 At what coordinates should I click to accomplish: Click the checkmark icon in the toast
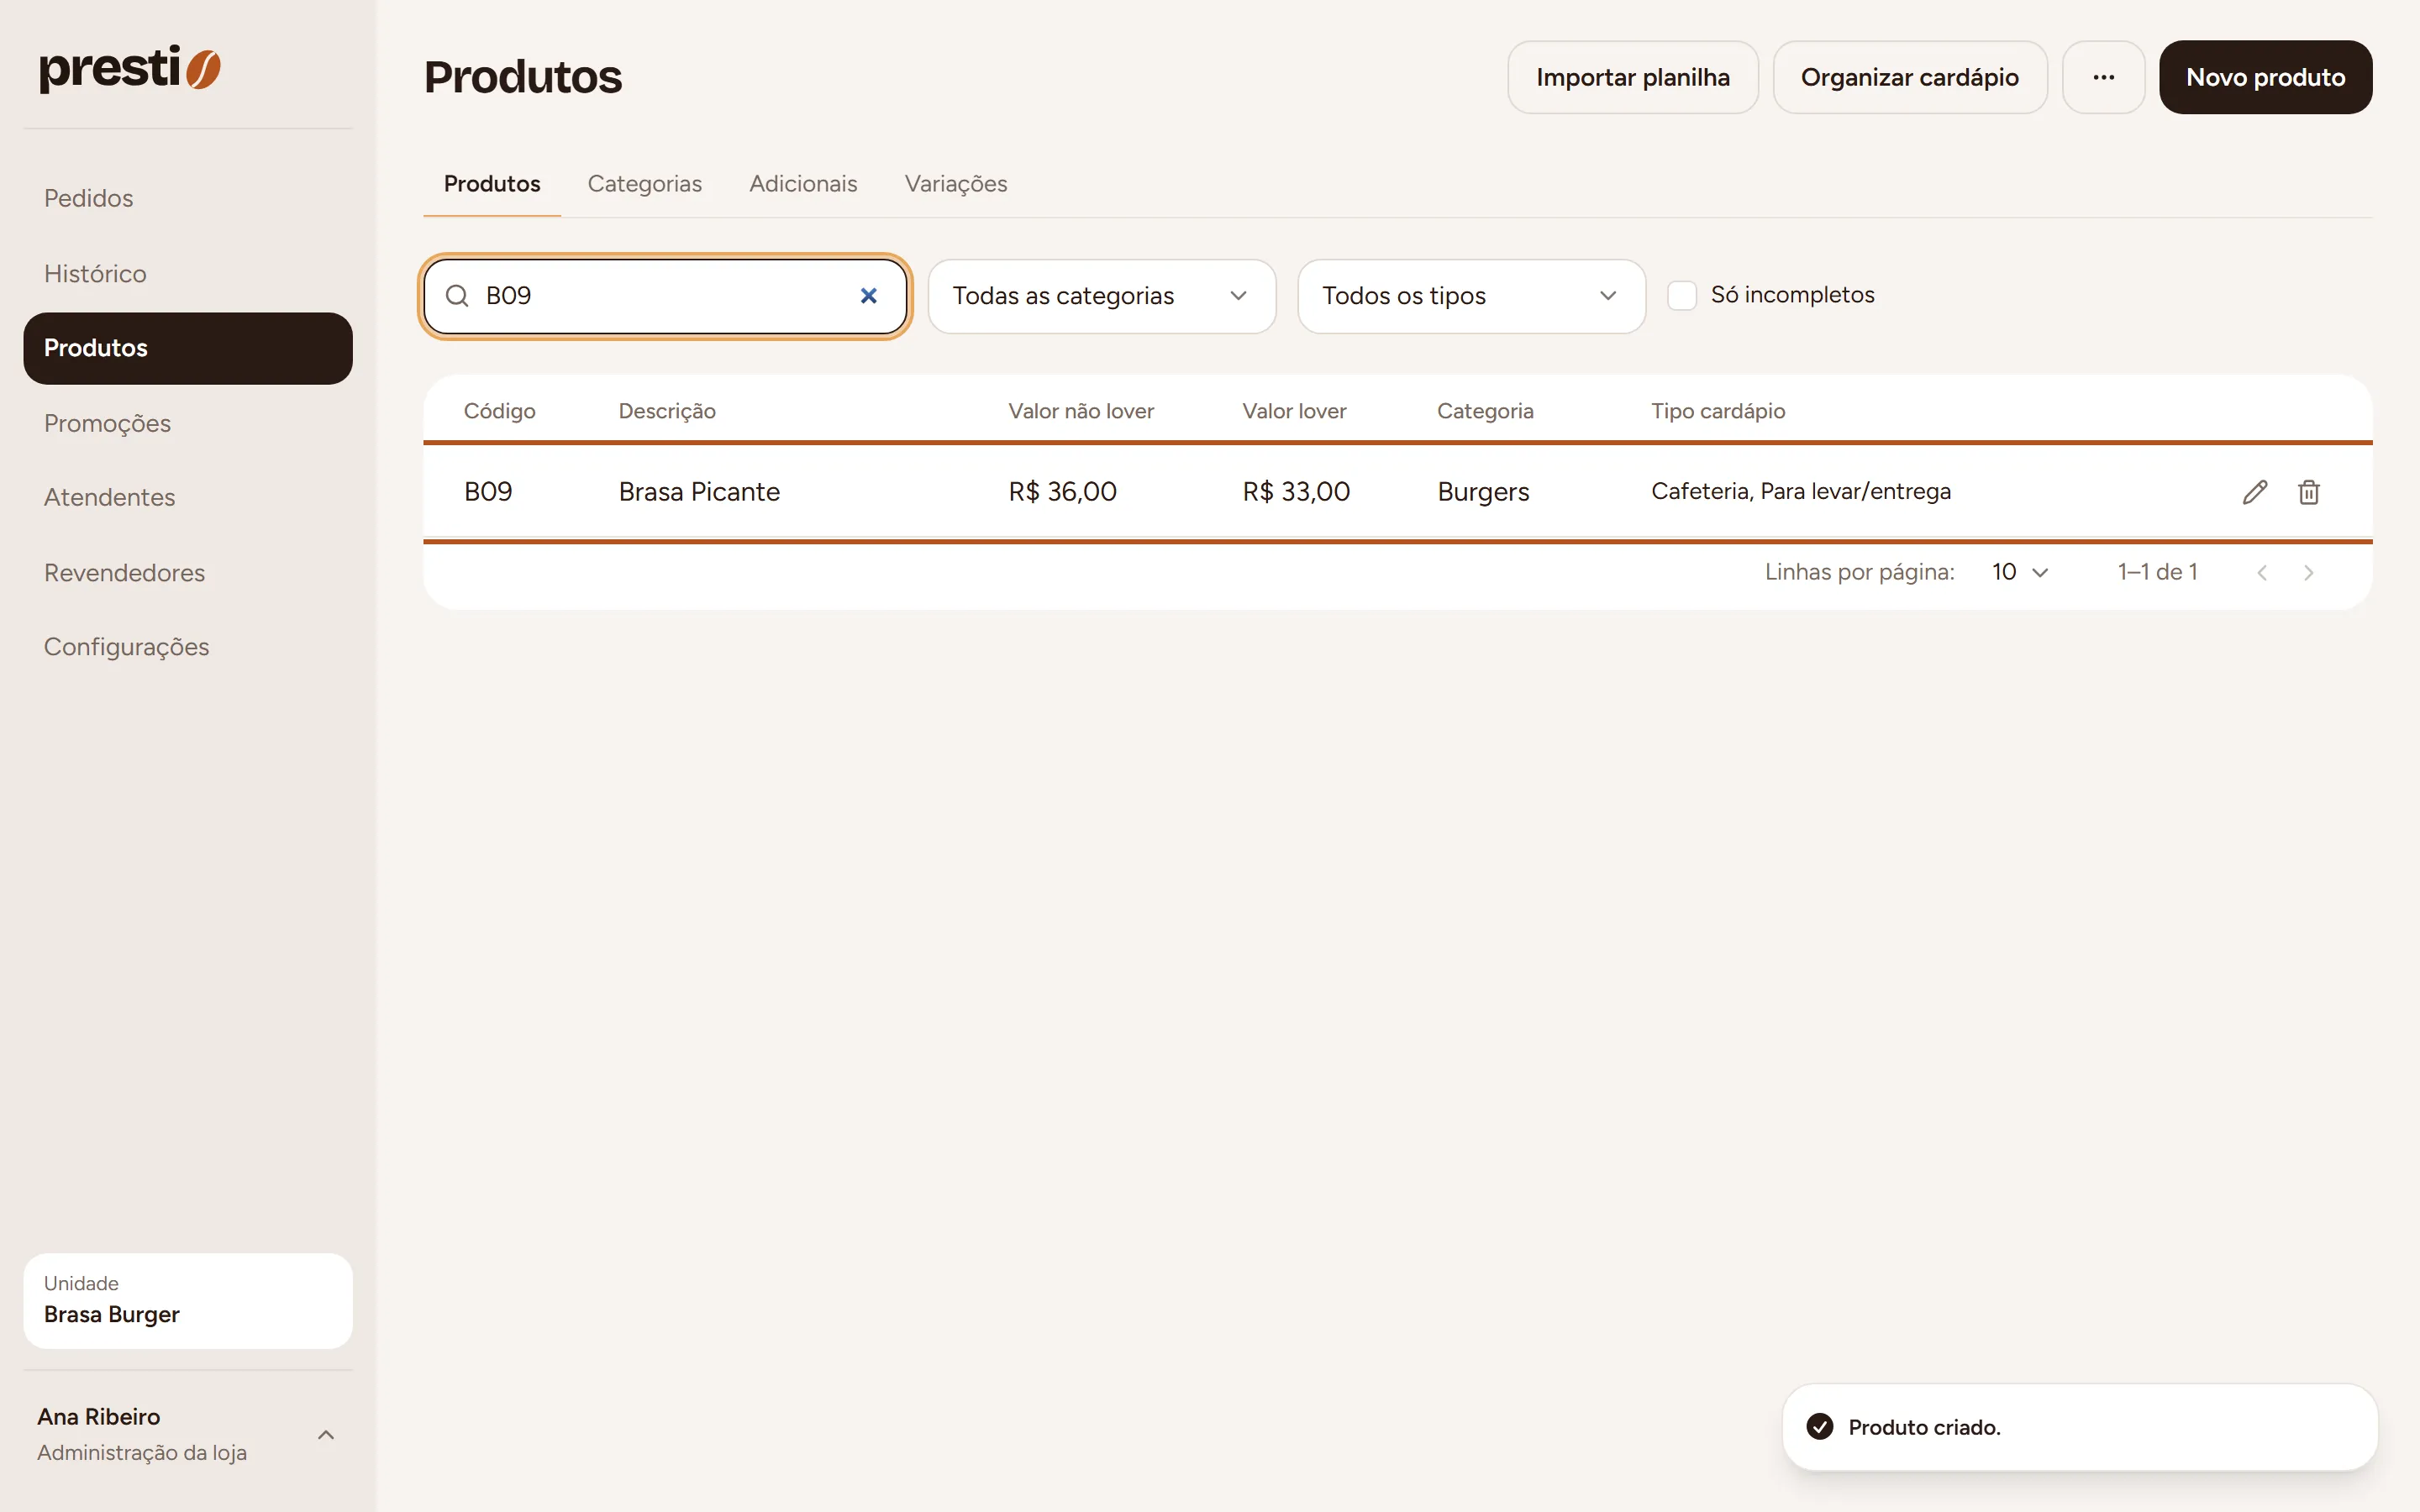[1820, 1427]
